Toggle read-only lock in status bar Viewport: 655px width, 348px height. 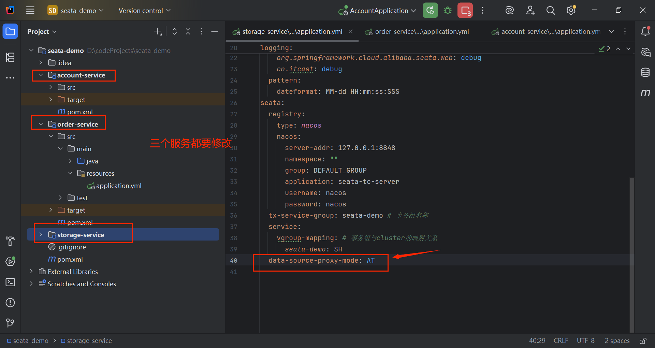click(x=643, y=341)
